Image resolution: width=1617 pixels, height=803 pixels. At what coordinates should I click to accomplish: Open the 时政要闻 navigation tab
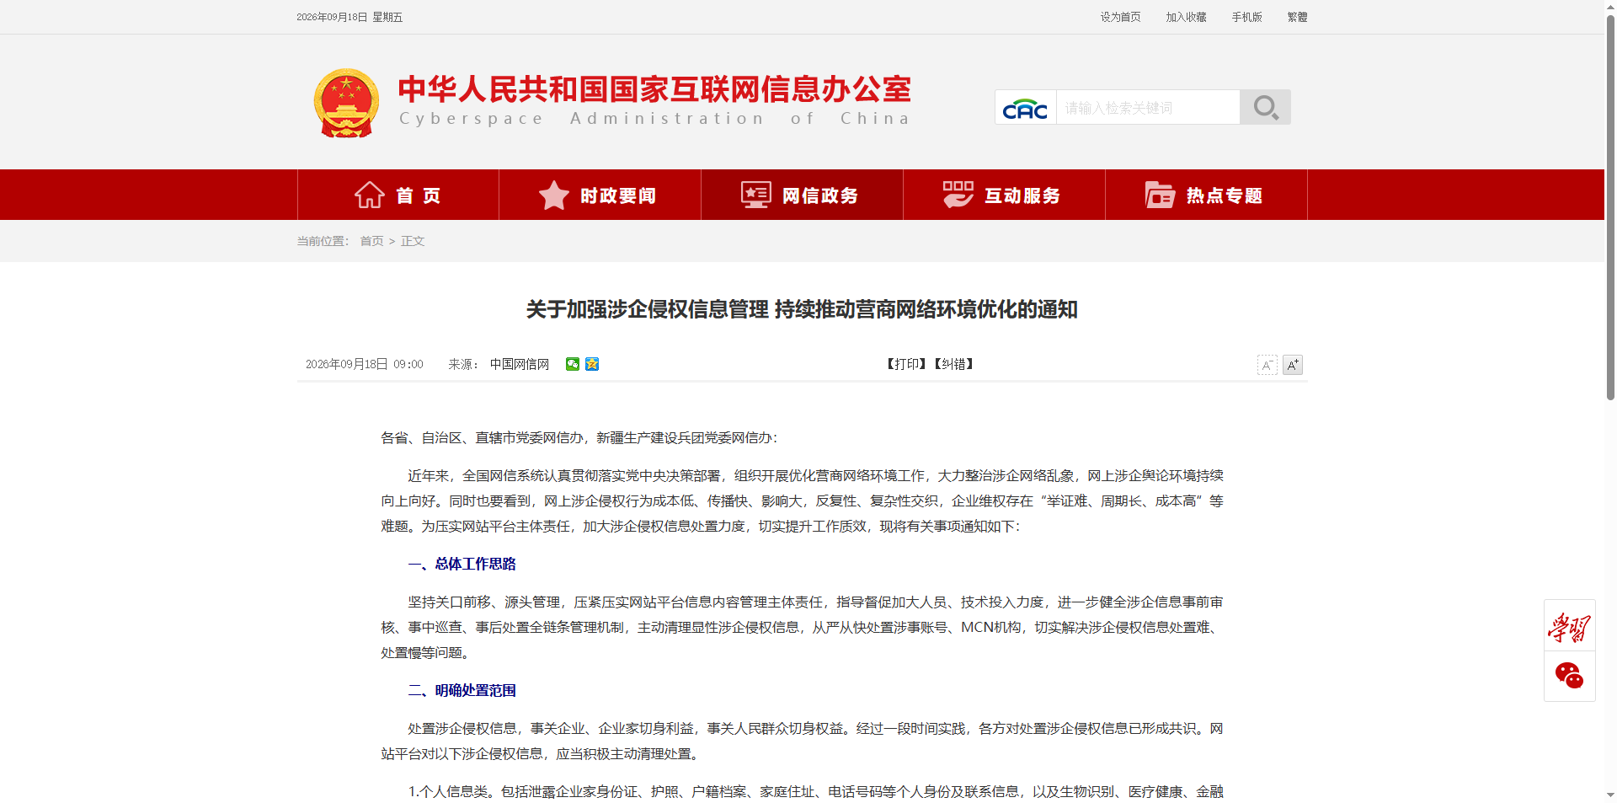(600, 195)
